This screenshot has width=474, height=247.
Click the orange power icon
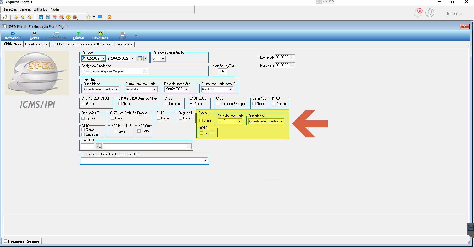pyautogui.click(x=110, y=17)
